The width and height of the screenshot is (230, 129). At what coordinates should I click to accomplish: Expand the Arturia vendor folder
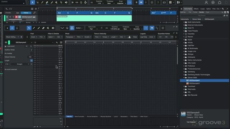[184, 43]
